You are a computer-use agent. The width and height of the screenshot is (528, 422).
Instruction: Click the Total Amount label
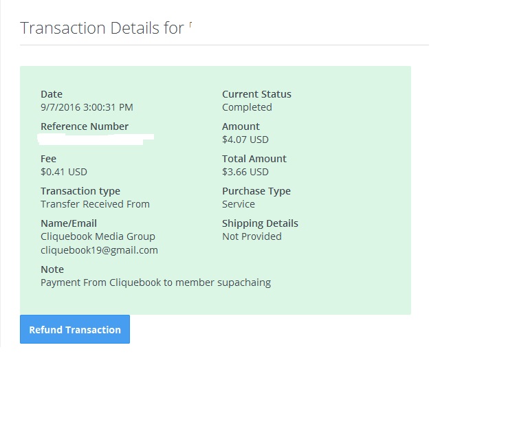(x=254, y=159)
